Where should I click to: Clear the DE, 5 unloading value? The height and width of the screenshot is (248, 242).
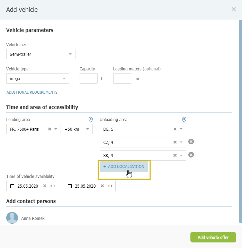175,129
